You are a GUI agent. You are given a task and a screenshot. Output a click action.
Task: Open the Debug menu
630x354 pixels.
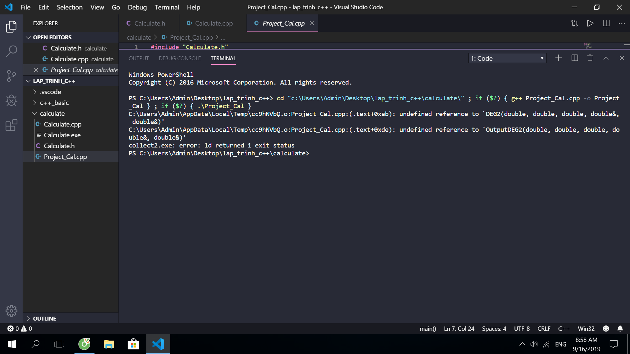pyautogui.click(x=137, y=7)
